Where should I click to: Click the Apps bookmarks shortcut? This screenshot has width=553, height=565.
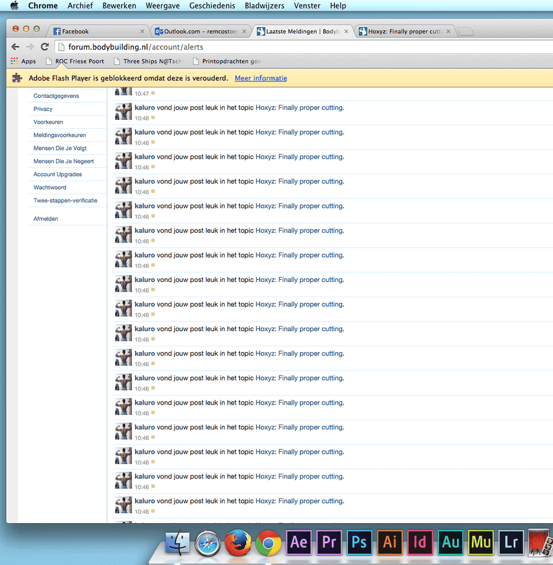click(x=23, y=61)
